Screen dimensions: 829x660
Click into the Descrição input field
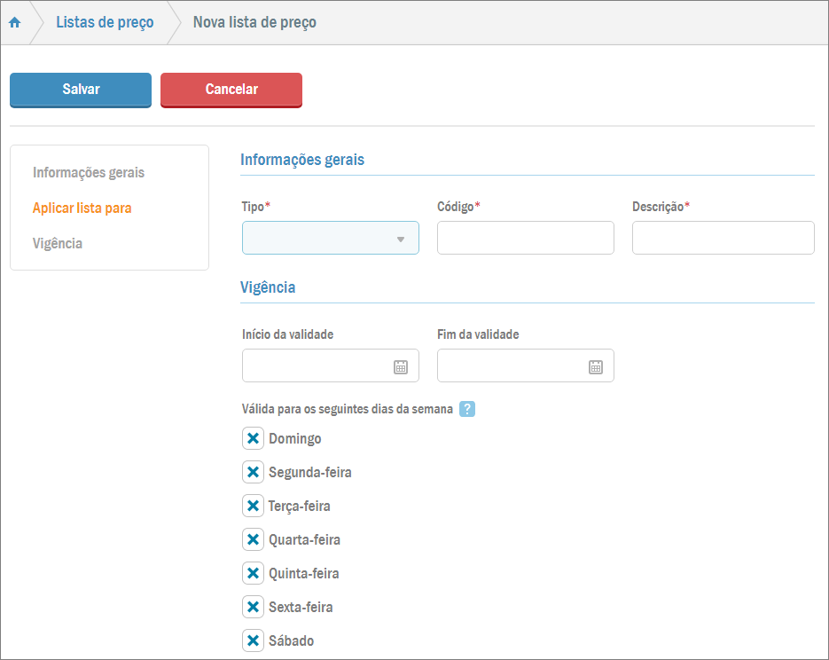click(723, 239)
